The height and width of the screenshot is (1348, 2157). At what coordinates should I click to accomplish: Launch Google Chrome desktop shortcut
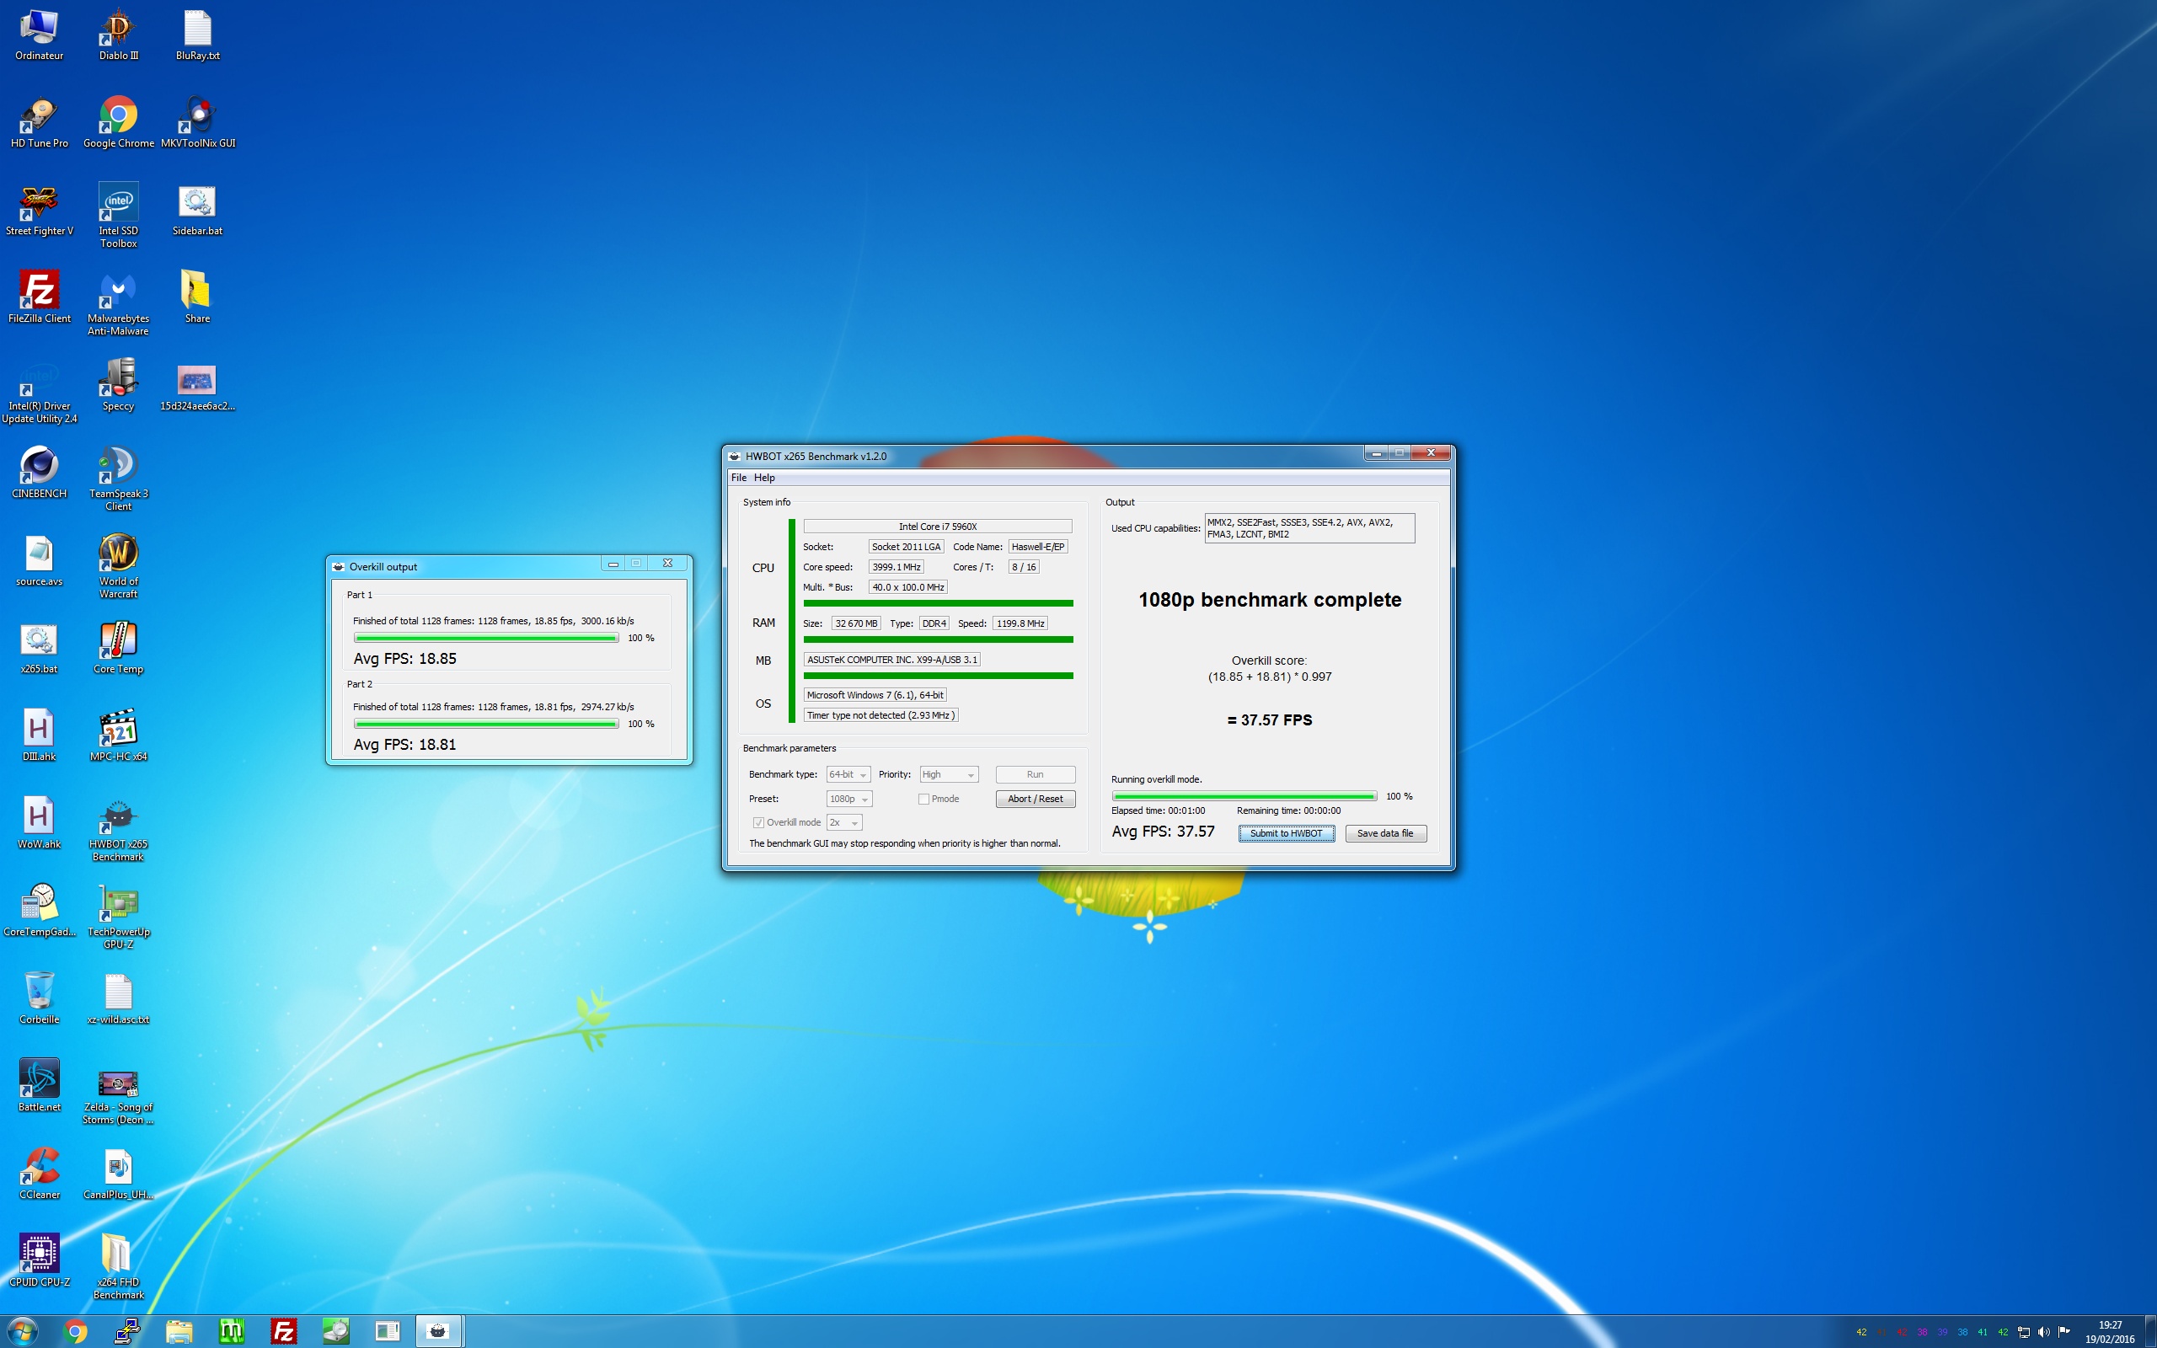tap(118, 123)
